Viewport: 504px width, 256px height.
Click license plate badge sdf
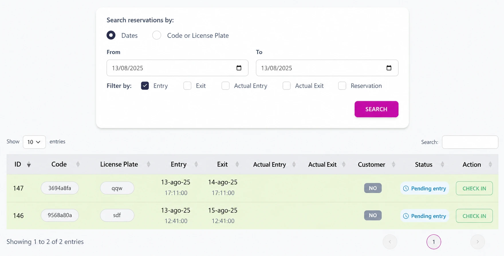point(117,215)
